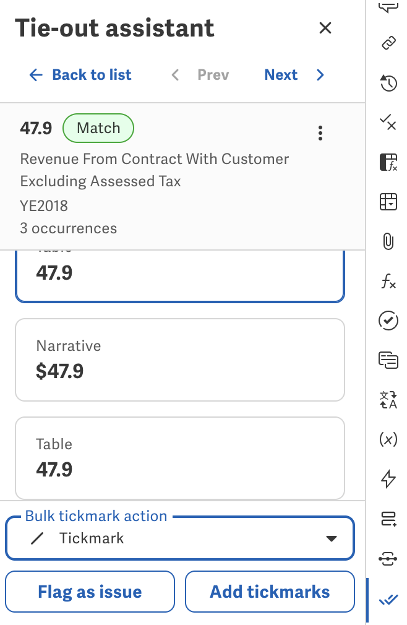This screenshot has height=625, width=407.
Task: Click the Tie-out assistant title
Action: click(114, 28)
